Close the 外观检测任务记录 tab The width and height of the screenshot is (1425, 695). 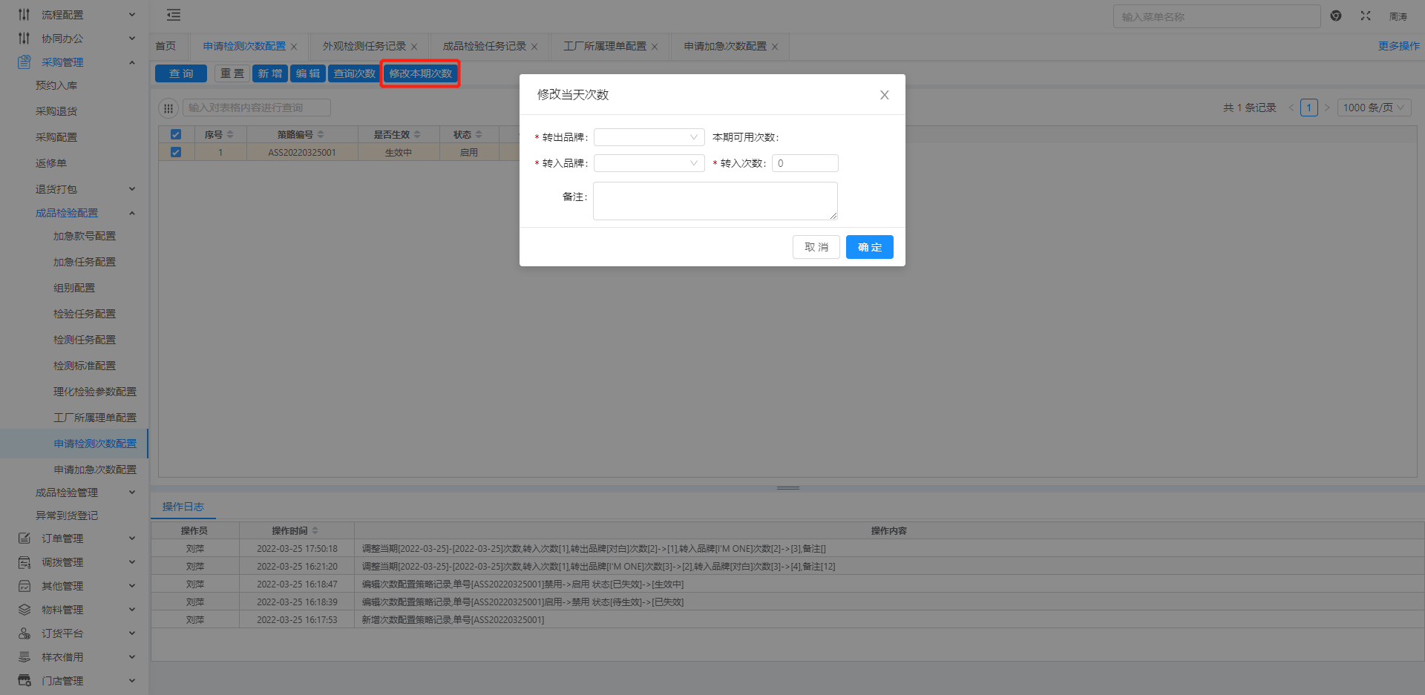(414, 47)
